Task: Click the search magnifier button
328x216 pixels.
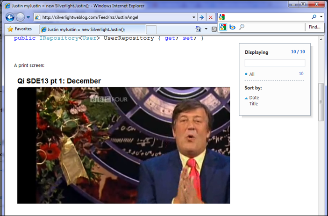Action: (314, 17)
